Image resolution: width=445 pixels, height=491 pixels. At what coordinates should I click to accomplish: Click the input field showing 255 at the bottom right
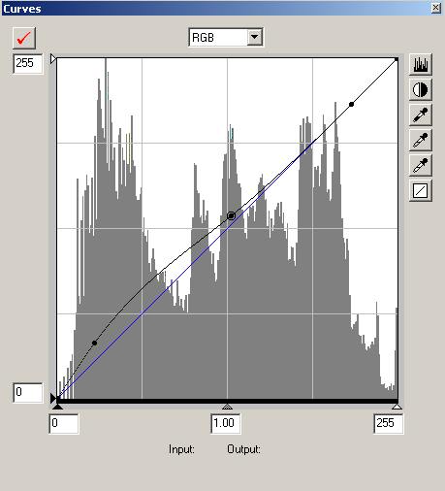388,423
